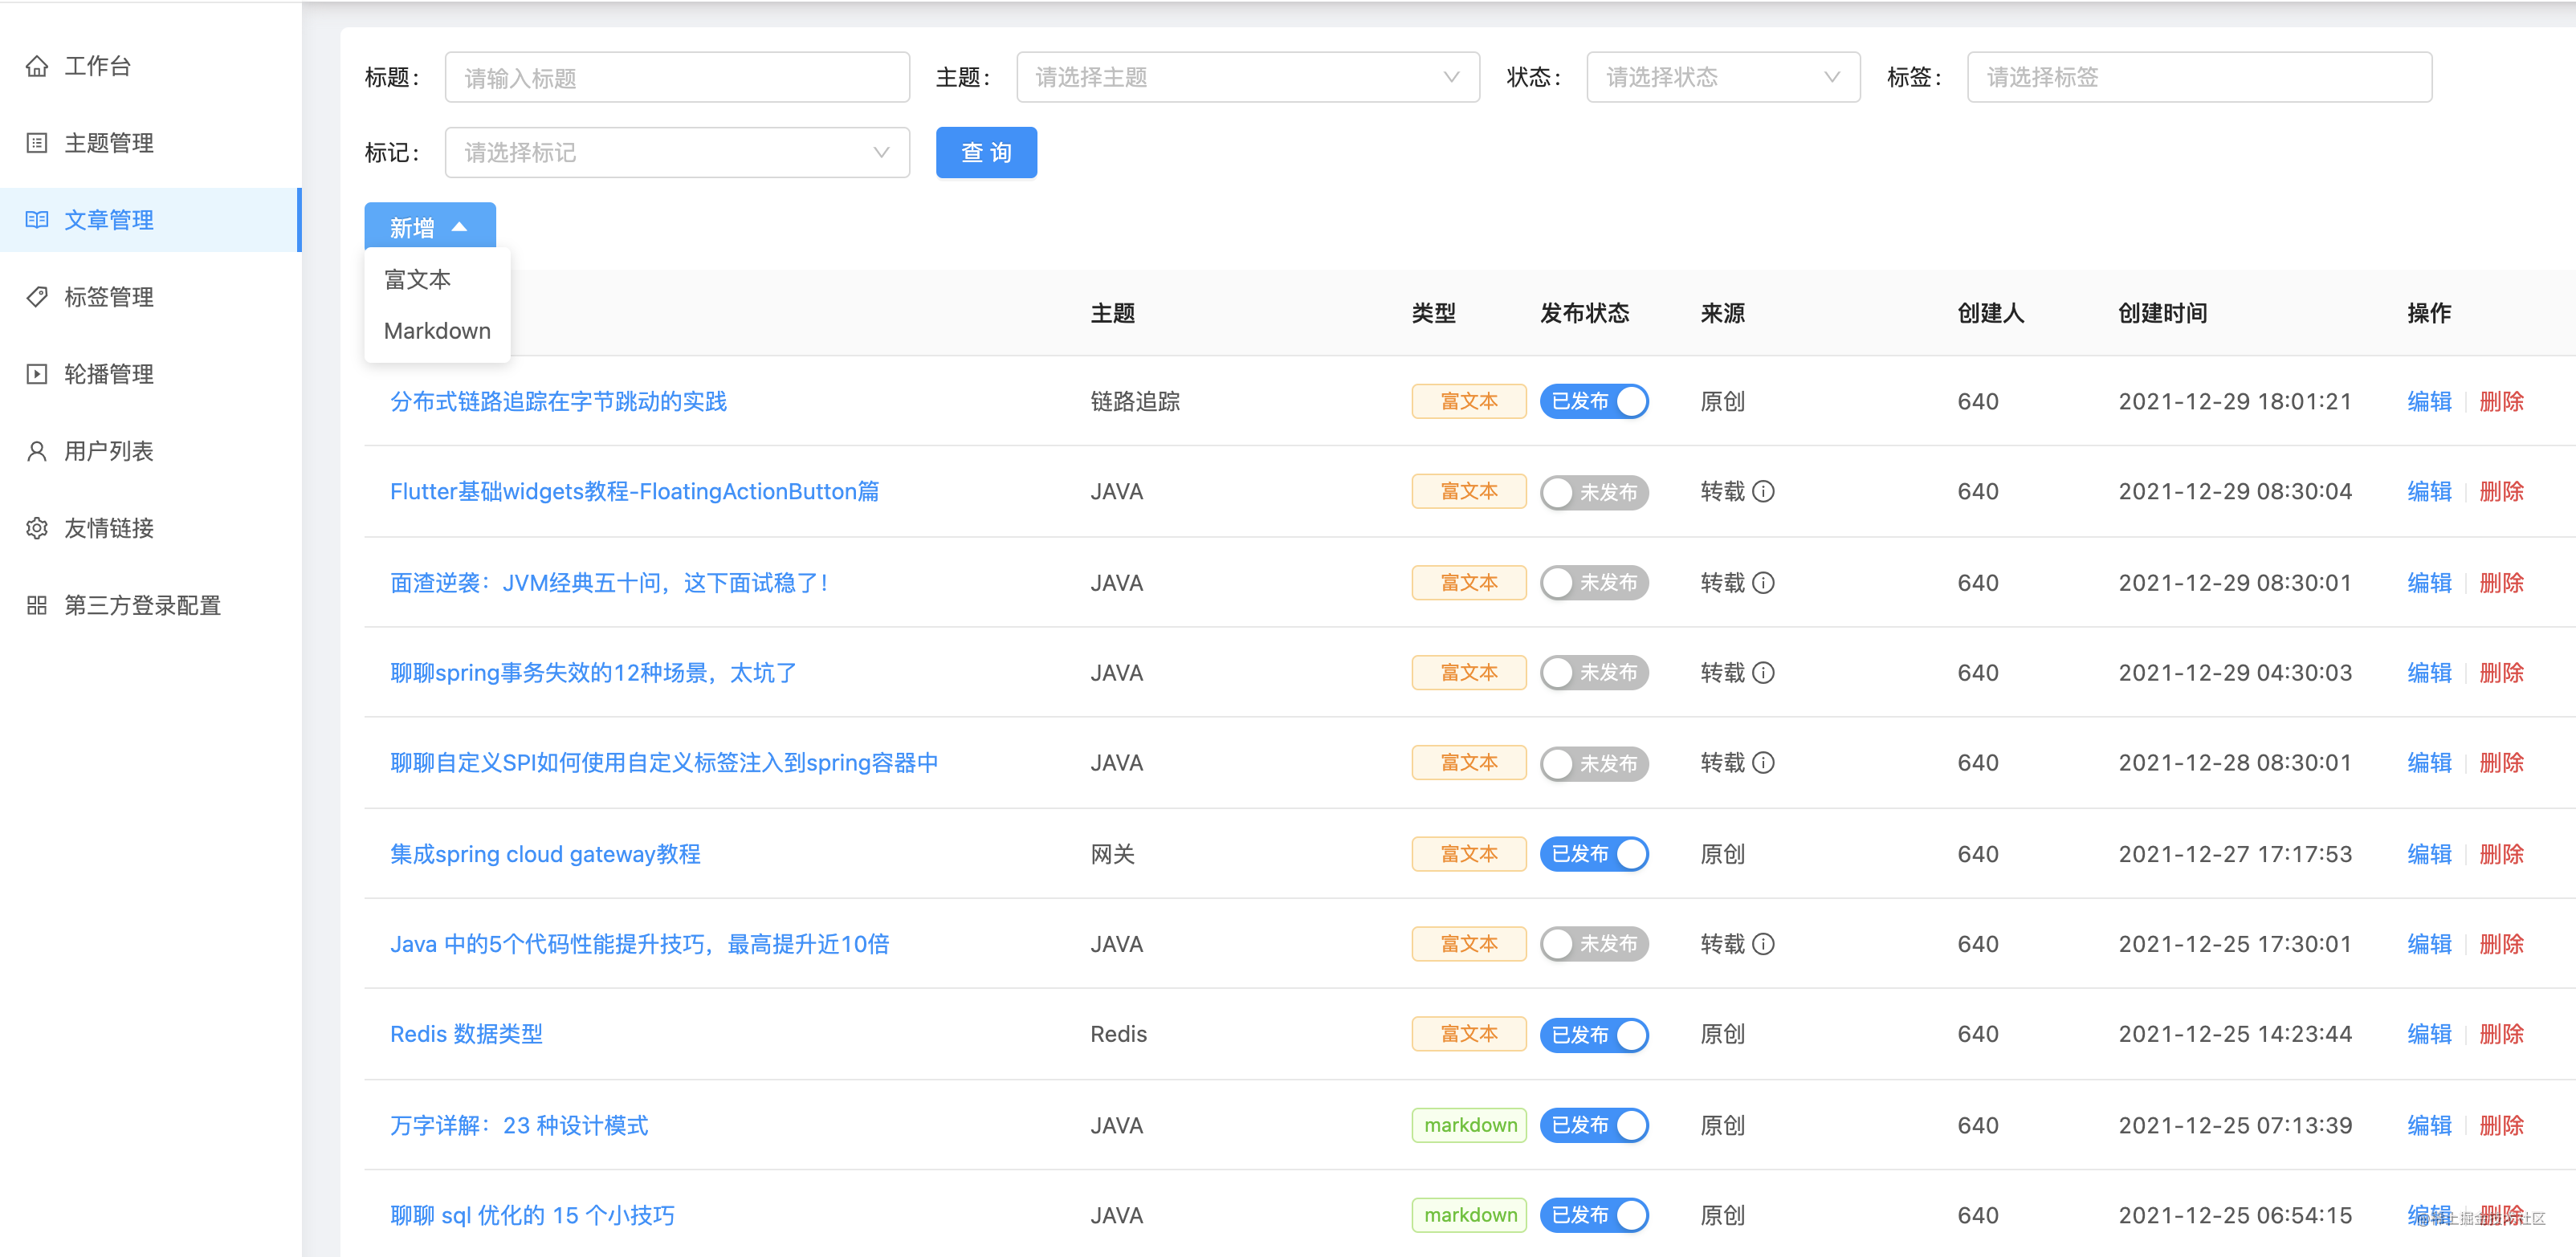Click the timestamp 2021-12-27 17:17:53
This screenshot has height=1257, width=2576.
2235,854
